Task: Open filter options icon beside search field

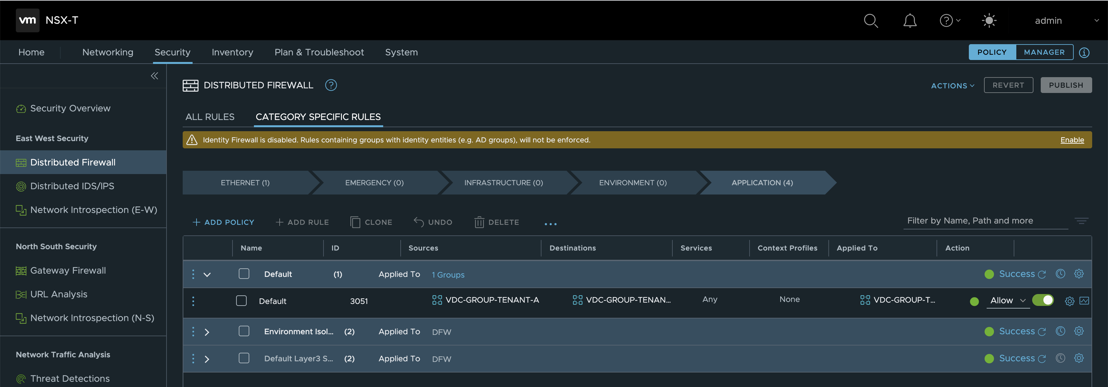Action: click(x=1081, y=221)
